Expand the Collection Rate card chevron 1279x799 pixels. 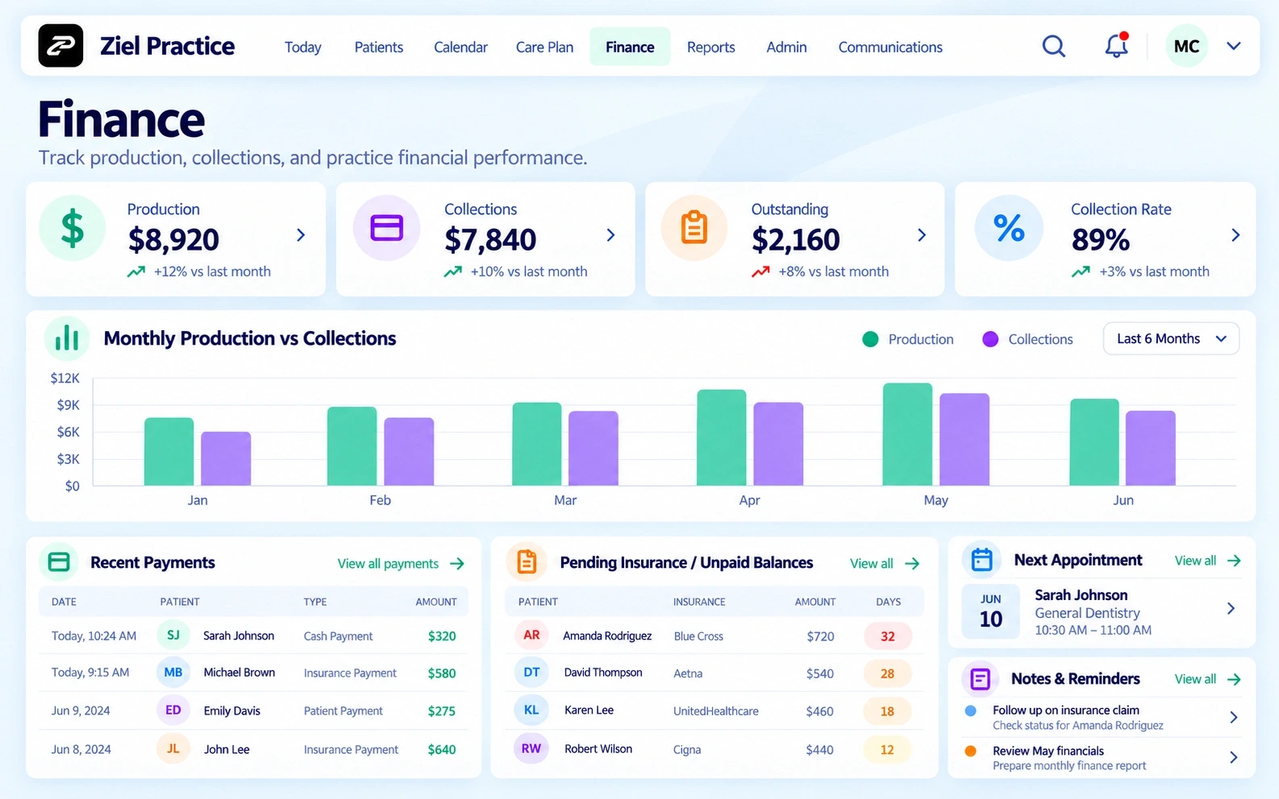(x=1235, y=235)
